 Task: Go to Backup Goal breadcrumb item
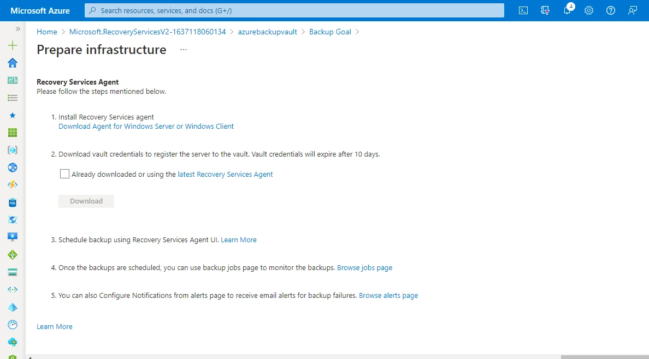coord(330,32)
